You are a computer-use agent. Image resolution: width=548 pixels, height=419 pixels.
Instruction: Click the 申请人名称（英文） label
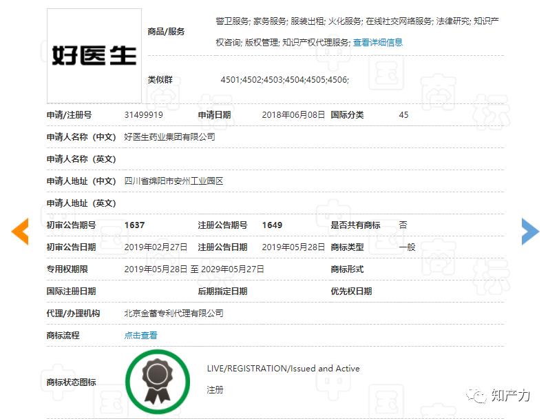[x=81, y=159]
